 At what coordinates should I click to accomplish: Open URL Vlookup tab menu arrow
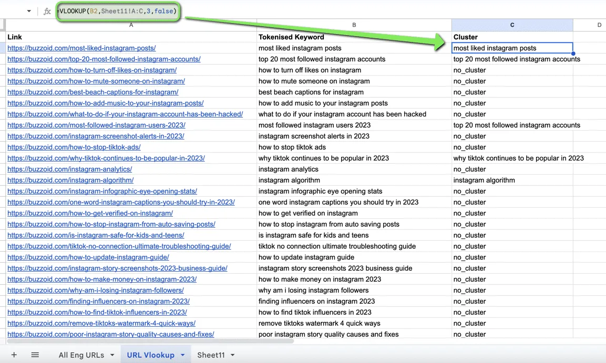[182, 355]
